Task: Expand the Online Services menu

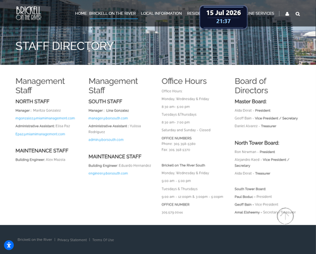Action: (x=260, y=13)
